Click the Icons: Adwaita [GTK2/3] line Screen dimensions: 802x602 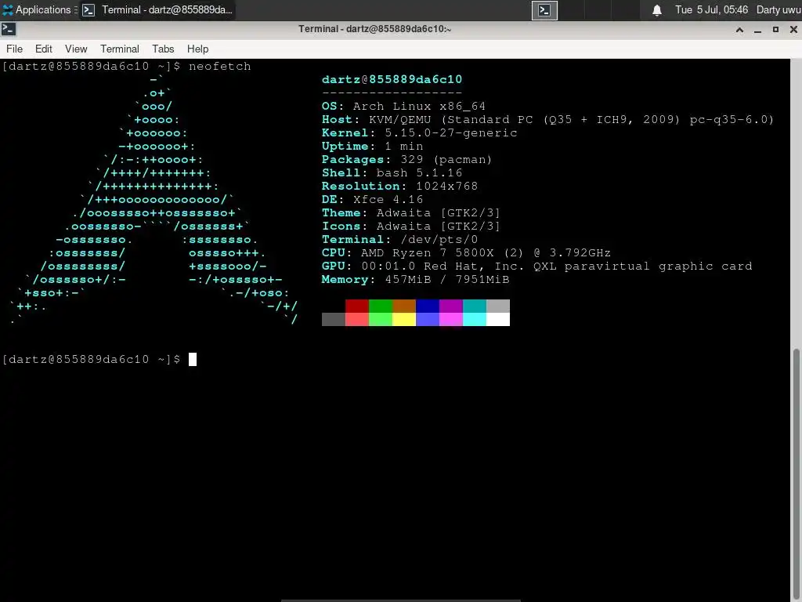[411, 226]
